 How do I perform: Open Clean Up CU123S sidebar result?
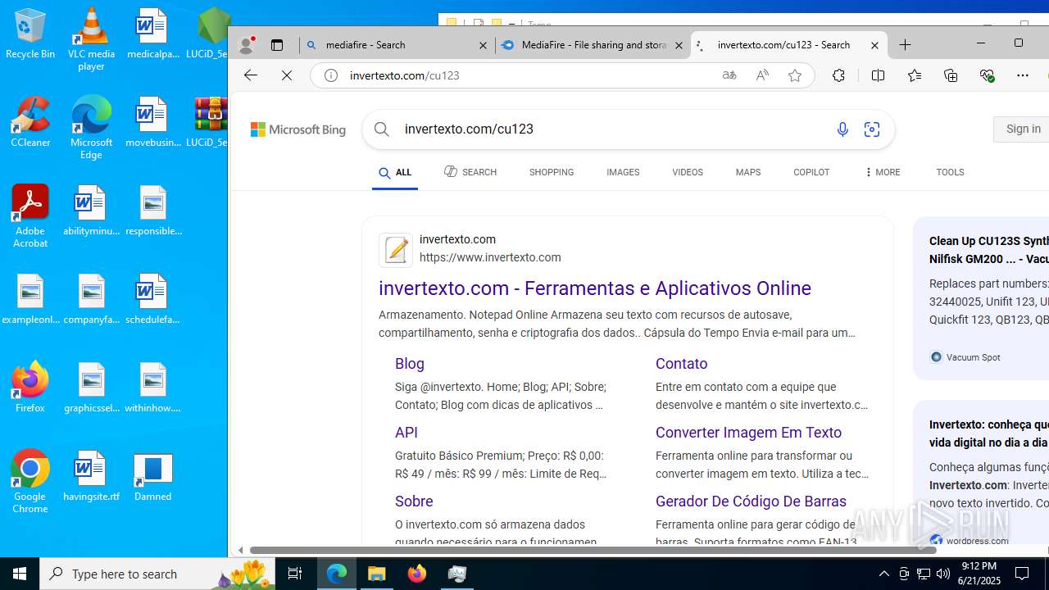tap(988, 250)
